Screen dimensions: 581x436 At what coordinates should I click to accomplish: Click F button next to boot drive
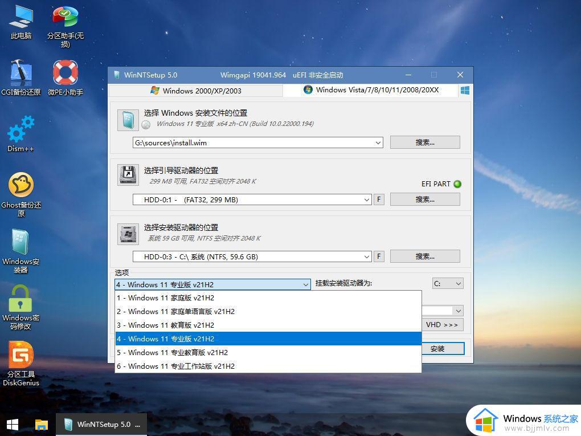coord(379,199)
